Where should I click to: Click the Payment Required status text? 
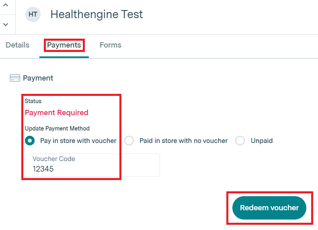coord(57,113)
